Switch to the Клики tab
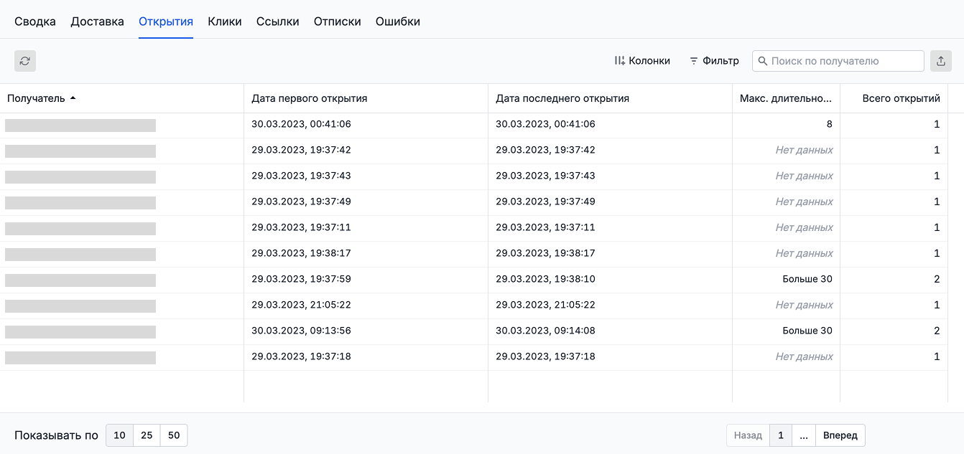This screenshot has height=454, width=964. coord(225,21)
